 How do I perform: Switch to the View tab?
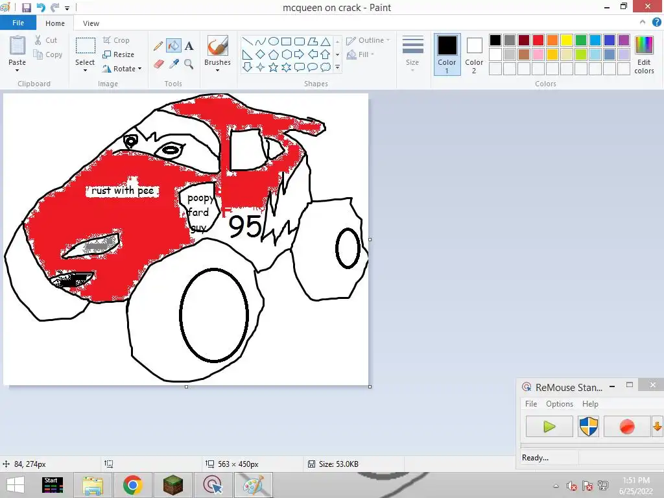pyautogui.click(x=91, y=23)
